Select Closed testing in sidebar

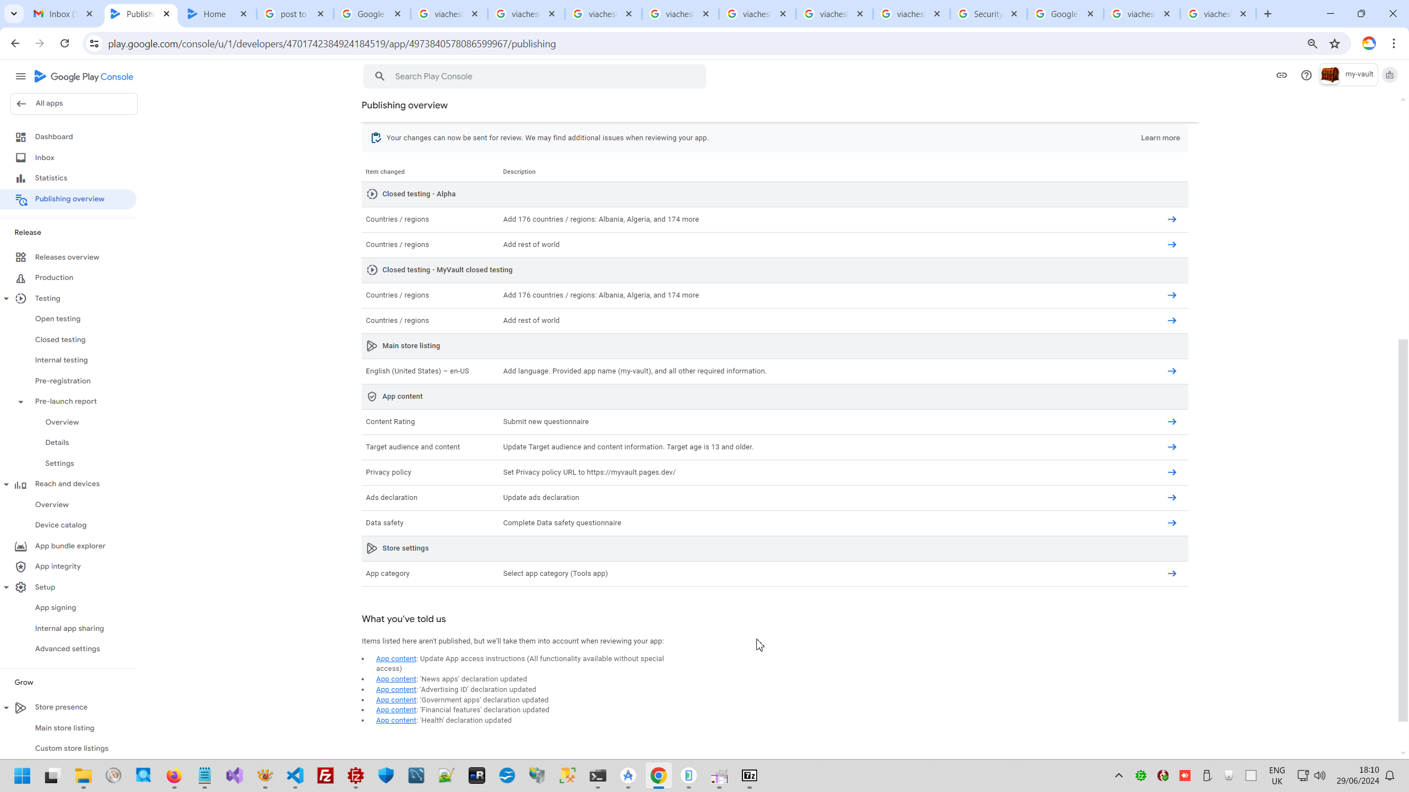(61, 340)
